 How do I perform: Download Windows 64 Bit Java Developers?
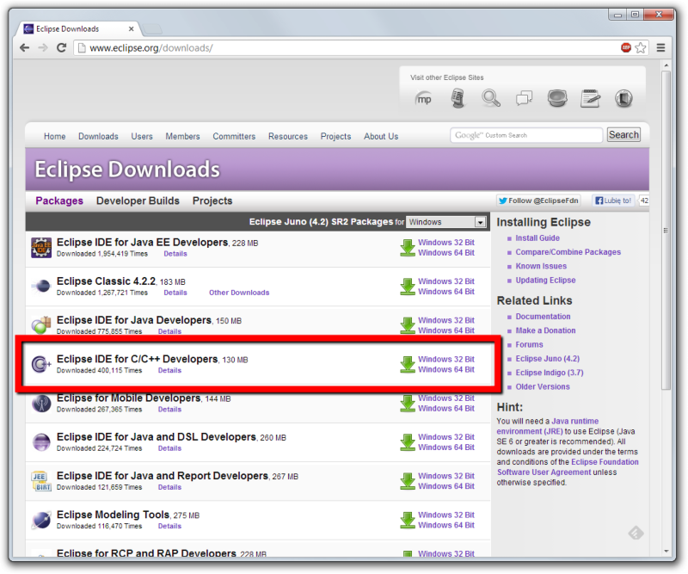(446, 330)
